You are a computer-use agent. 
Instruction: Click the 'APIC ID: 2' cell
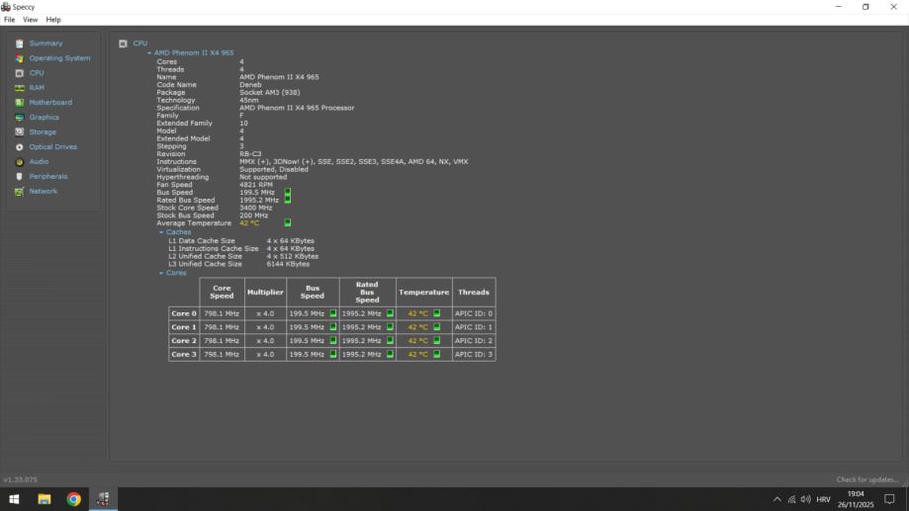pos(474,341)
